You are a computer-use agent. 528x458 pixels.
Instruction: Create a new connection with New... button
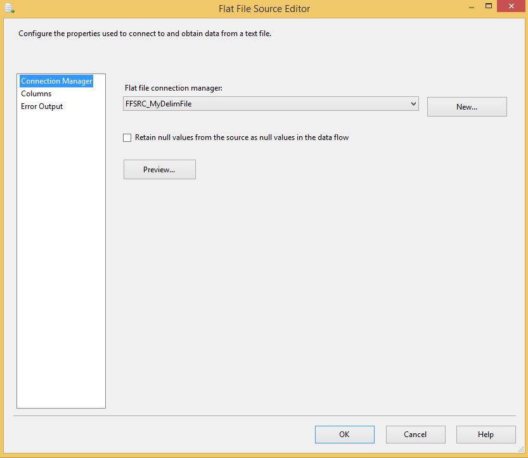tap(467, 106)
